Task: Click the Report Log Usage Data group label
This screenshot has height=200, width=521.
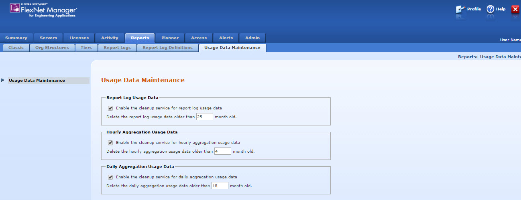Action: [132, 97]
